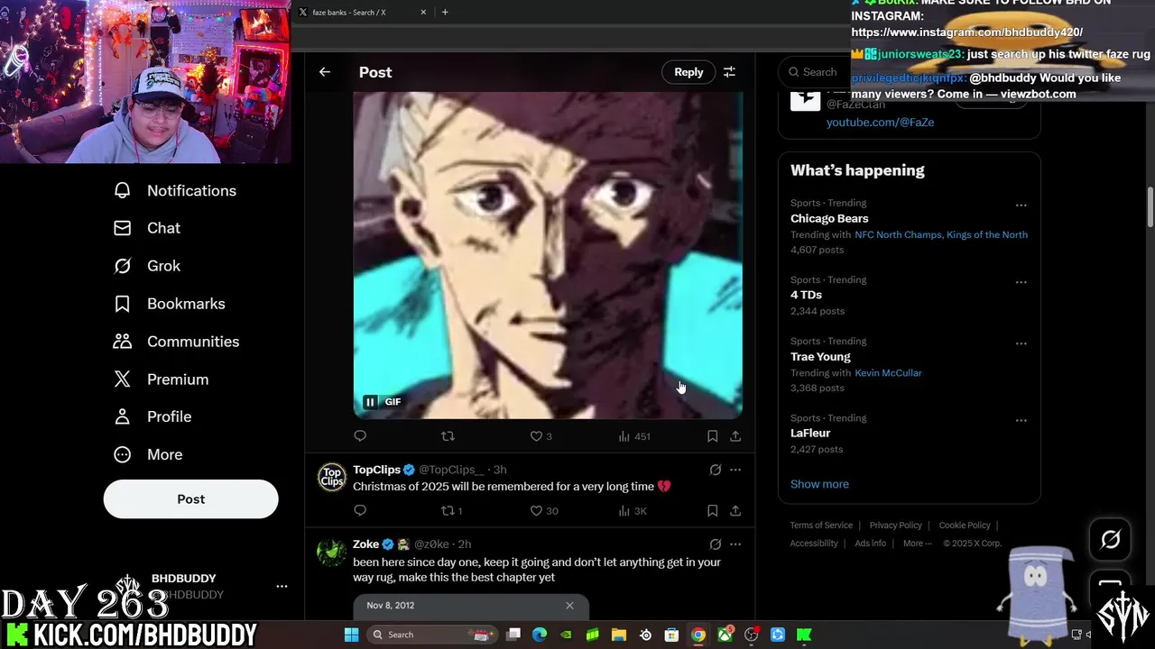This screenshot has width=1155, height=649.
Task: Click the white Post button in sidebar
Action: pyautogui.click(x=190, y=499)
